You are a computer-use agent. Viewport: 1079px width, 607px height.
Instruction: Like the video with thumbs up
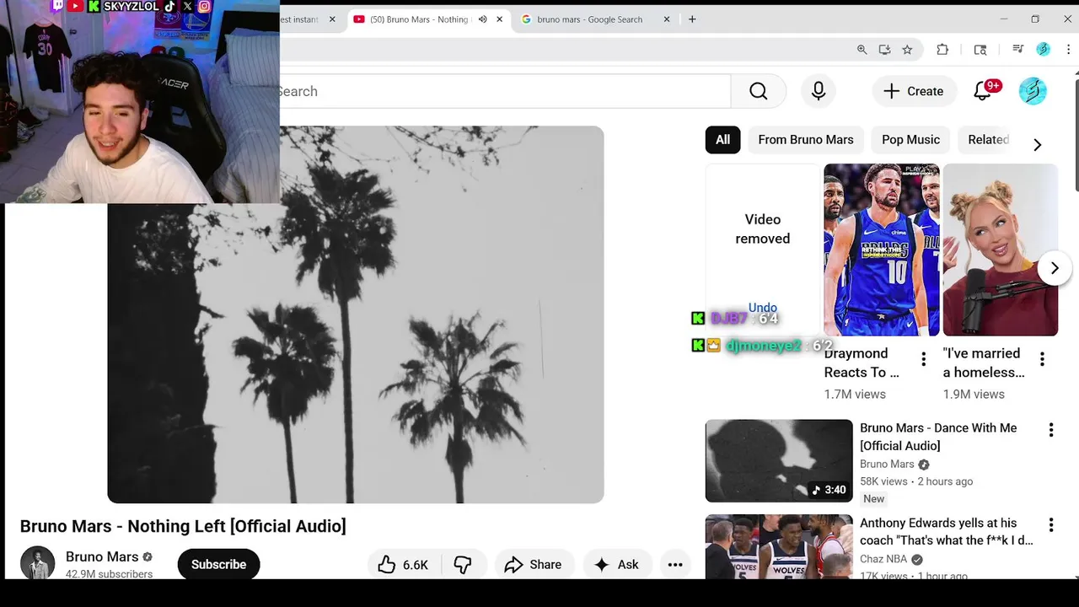(x=403, y=565)
